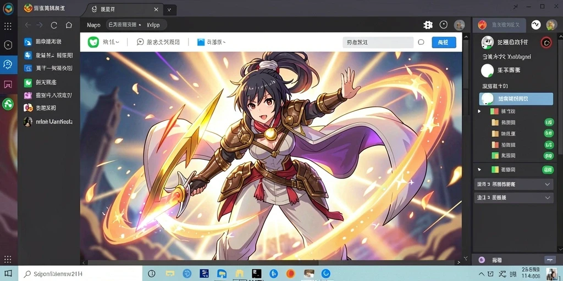
Task: Click the white search input field in toolbar
Action: tap(378, 42)
